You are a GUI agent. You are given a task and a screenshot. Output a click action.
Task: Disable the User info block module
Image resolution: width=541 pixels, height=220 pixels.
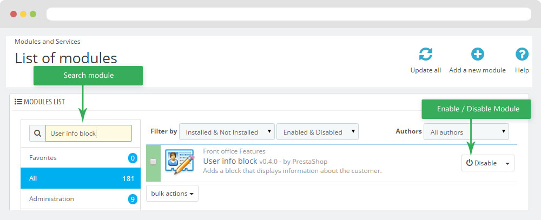pos(481,163)
